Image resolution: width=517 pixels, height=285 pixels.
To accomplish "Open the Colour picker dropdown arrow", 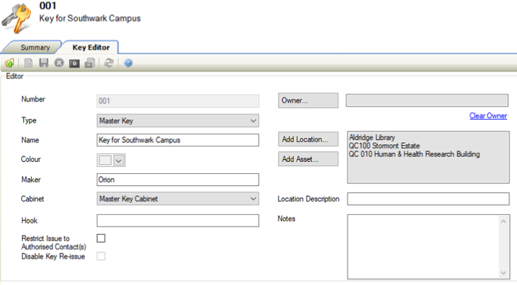I will pos(119,160).
